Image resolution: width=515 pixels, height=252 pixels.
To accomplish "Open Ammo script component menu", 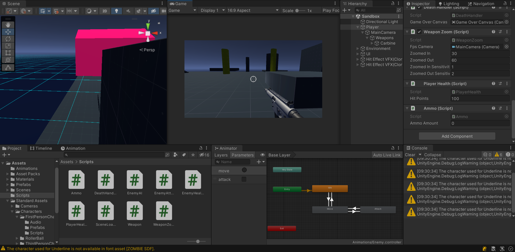I will coord(507,108).
